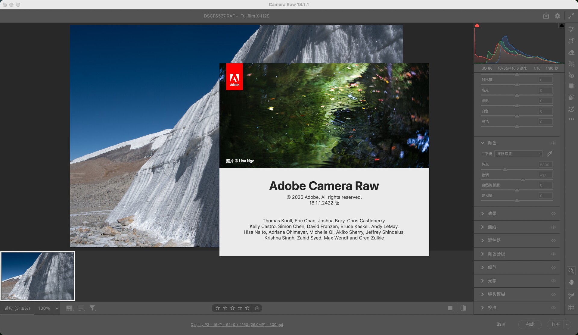Toggle visibility eye for 效果 panel
Screen dimensions: 578x335
click(553, 214)
